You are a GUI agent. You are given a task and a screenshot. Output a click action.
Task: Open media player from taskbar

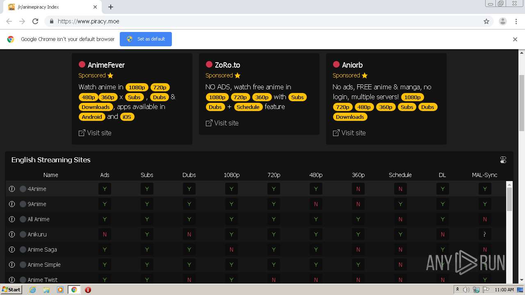(60, 290)
